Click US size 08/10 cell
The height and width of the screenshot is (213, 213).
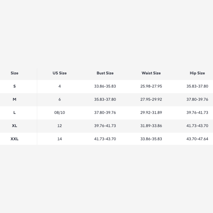[60, 113]
